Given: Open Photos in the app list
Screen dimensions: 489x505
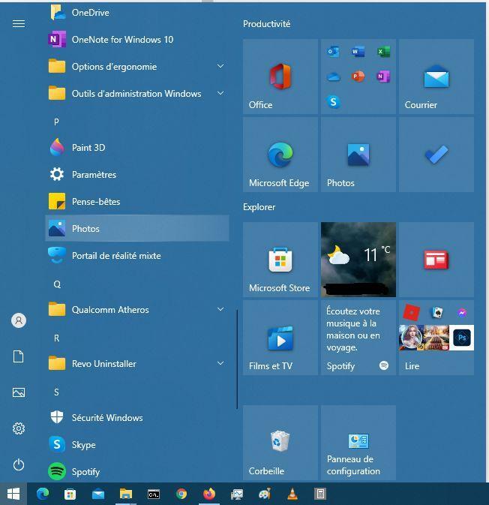Looking at the screenshot, I should coord(136,228).
